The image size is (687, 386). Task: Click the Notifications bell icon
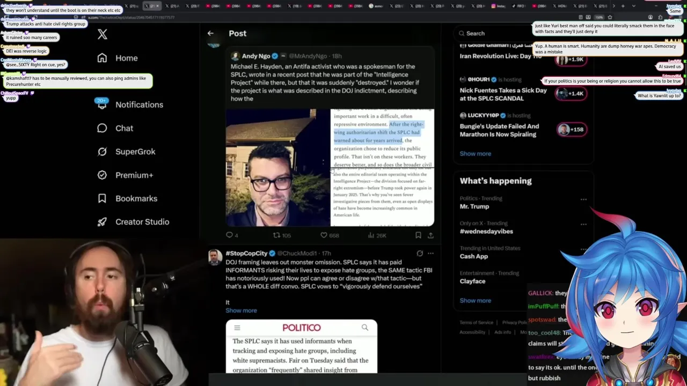coord(102,105)
